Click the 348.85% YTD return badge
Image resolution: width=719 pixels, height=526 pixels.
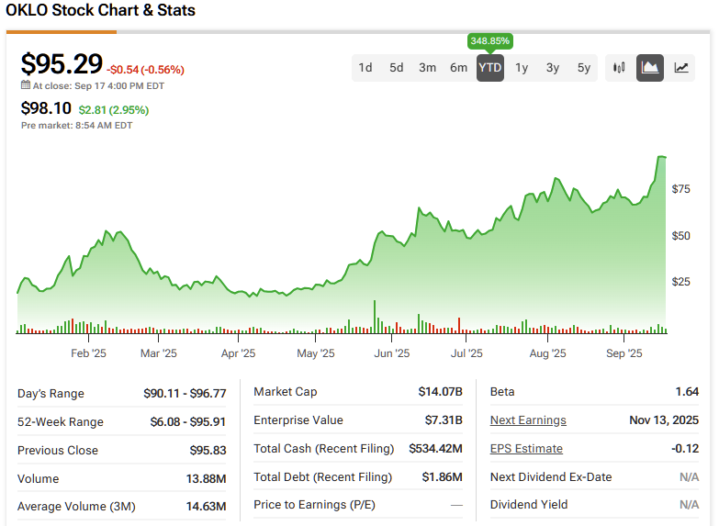pyautogui.click(x=489, y=41)
